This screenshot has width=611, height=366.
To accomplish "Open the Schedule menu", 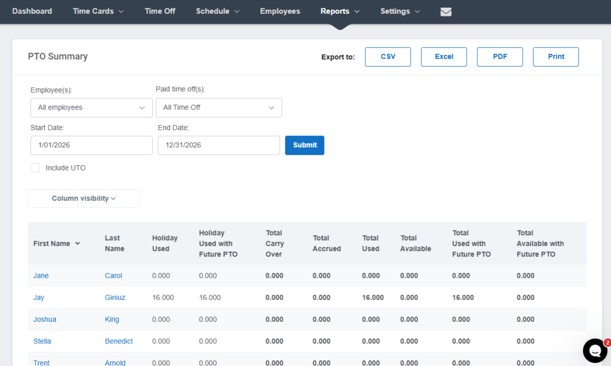I will click(x=217, y=11).
